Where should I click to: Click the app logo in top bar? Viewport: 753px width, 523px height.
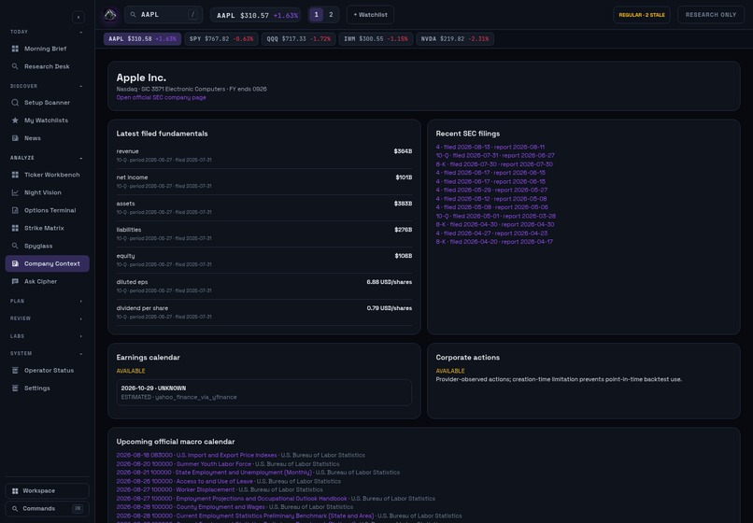(110, 15)
